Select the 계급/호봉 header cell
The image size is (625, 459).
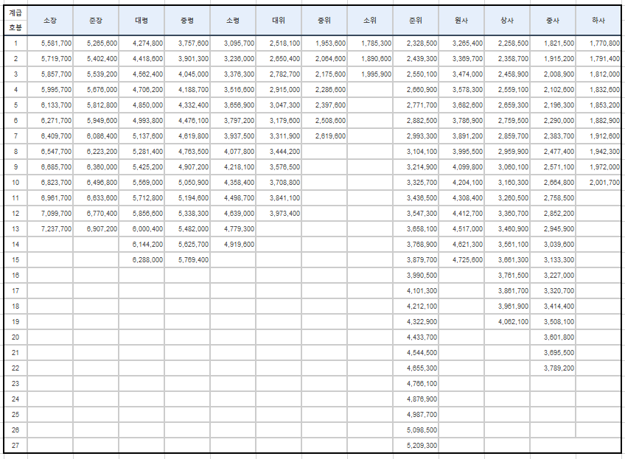point(15,18)
